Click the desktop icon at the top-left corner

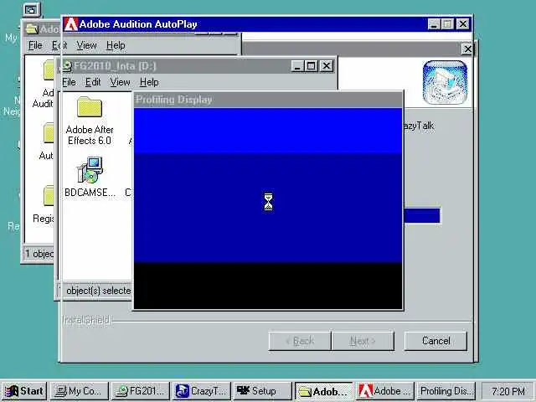tap(32, 10)
